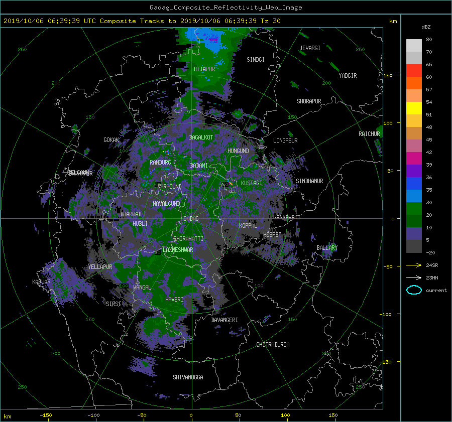Screen dimensions: 452x422
Task: Click the BAGALKOT city label
Action: coord(201,137)
